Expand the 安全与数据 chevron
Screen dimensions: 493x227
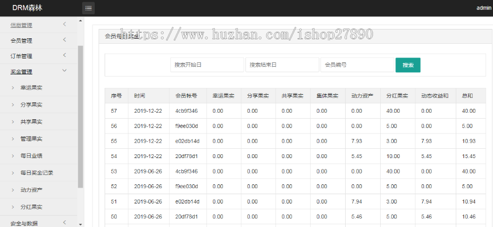coord(65,223)
